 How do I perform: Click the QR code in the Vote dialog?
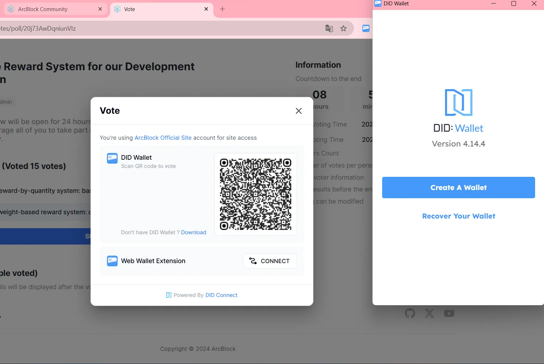256,194
